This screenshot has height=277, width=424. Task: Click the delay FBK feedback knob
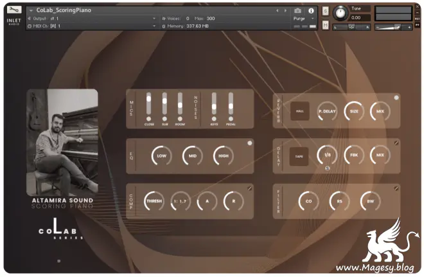pos(354,155)
